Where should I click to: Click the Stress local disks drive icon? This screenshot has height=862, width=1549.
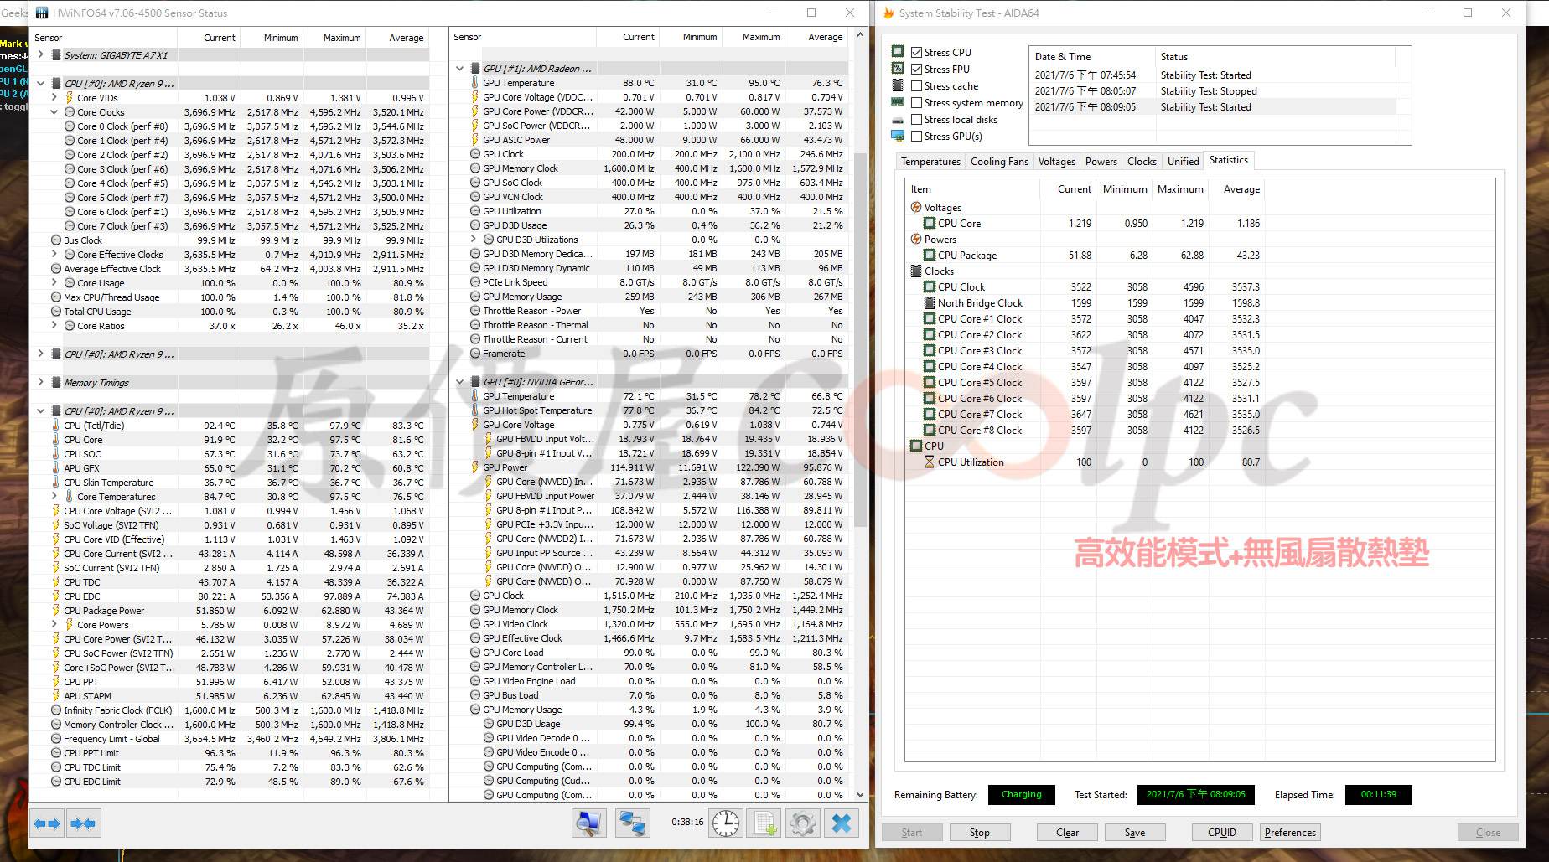[x=898, y=120]
